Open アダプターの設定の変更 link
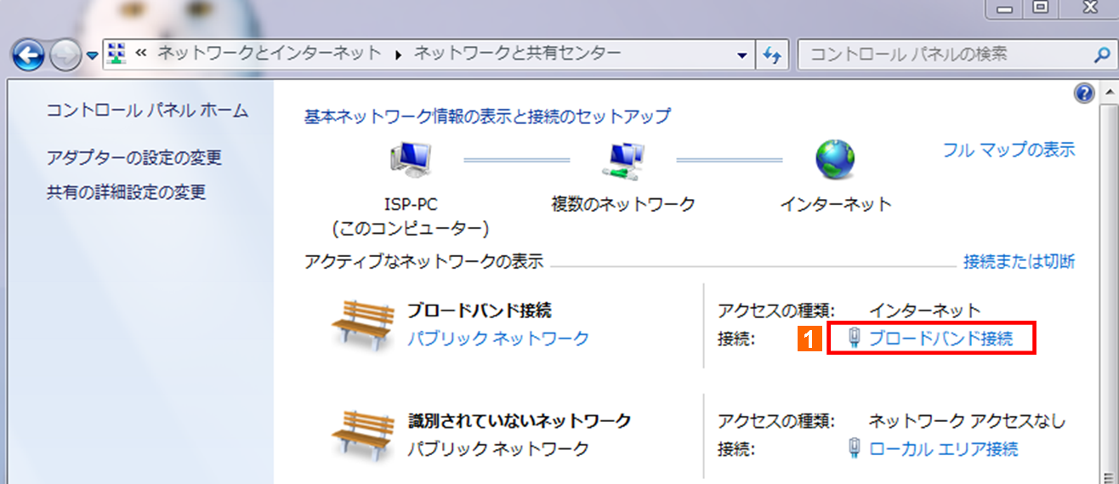This screenshot has height=484, width=1119. 134,157
